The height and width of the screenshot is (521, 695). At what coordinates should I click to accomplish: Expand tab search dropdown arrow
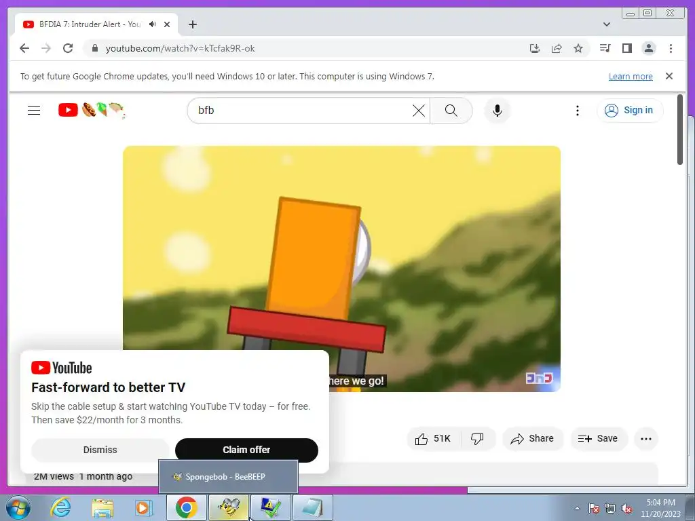(x=607, y=24)
